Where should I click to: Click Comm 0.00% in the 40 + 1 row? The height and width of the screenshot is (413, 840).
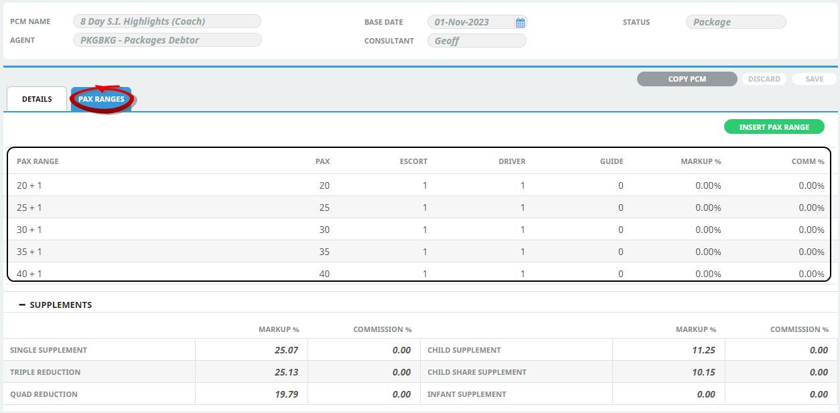[x=811, y=274]
